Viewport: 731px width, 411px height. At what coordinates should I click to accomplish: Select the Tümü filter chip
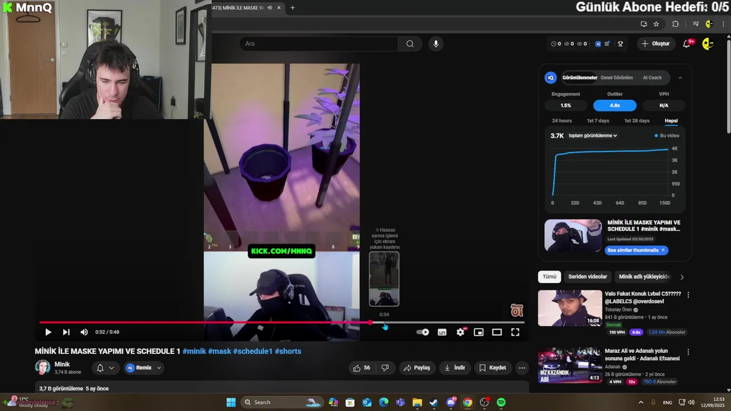click(x=549, y=277)
